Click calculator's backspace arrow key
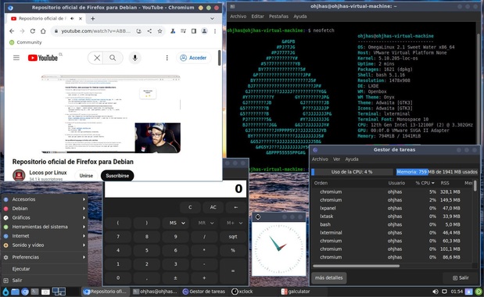Viewport: 484px width, 297px height. click(236, 207)
